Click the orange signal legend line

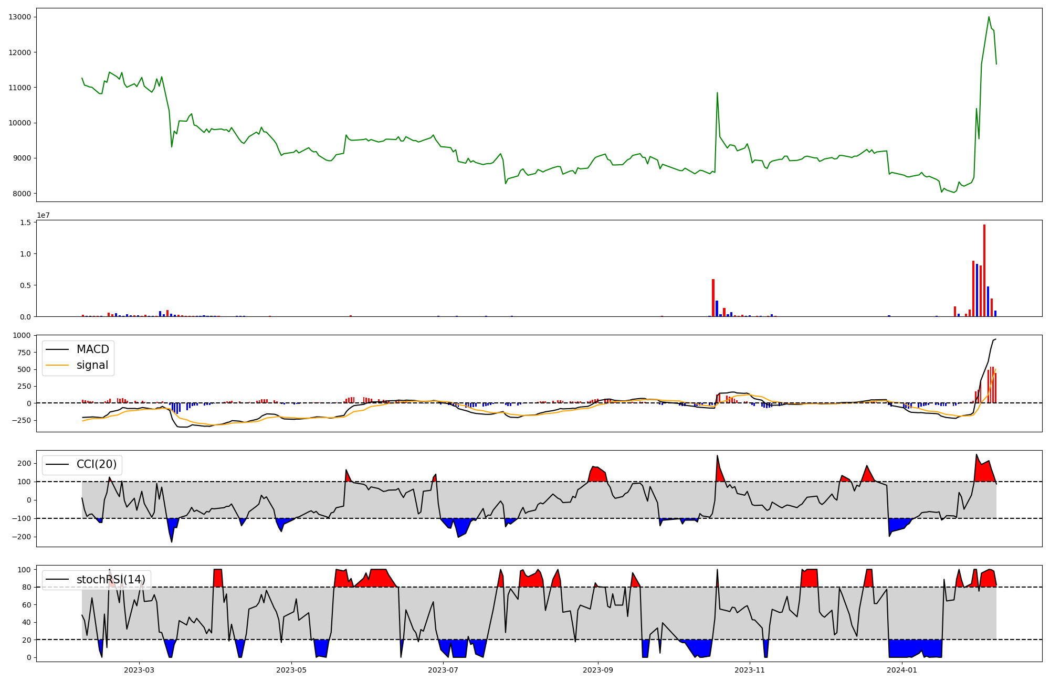[x=57, y=365]
